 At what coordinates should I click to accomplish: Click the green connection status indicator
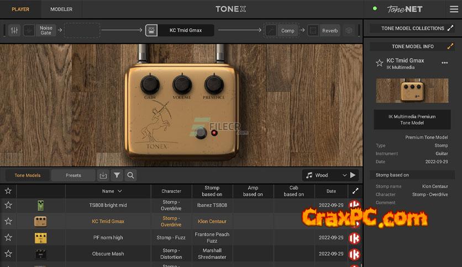[375, 8]
